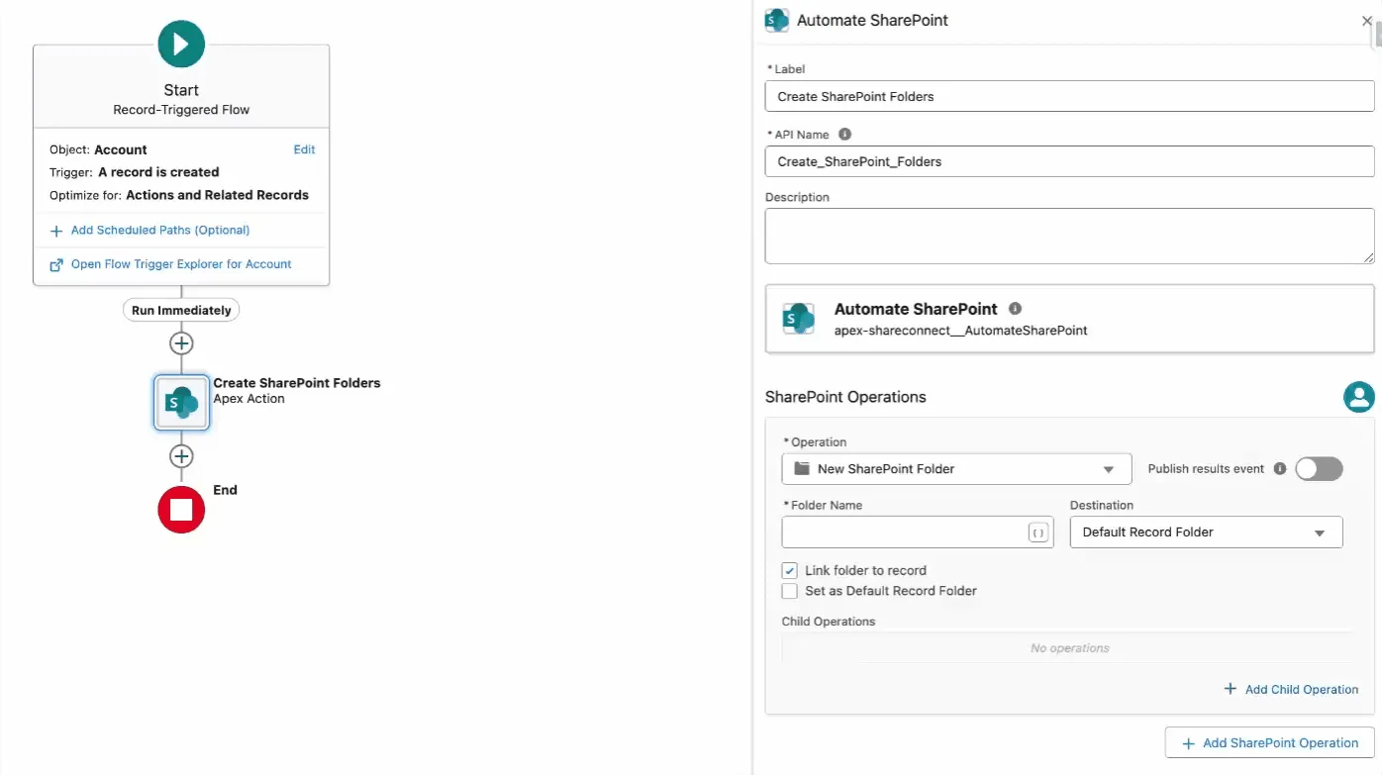Click 'No operations' placeholder text
Screen dimensions: 1382x775
coord(1070,648)
